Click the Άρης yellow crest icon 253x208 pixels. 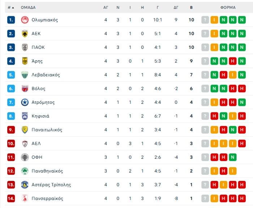click(25, 61)
